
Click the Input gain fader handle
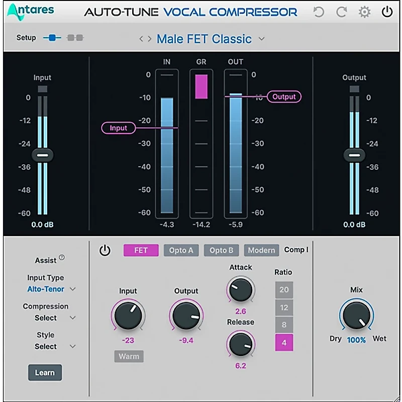pos(43,155)
